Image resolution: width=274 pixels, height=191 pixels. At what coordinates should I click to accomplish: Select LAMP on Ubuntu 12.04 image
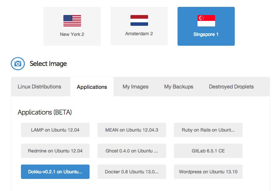[55, 130]
